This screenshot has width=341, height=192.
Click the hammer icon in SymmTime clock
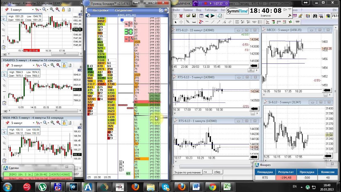click(x=289, y=16)
